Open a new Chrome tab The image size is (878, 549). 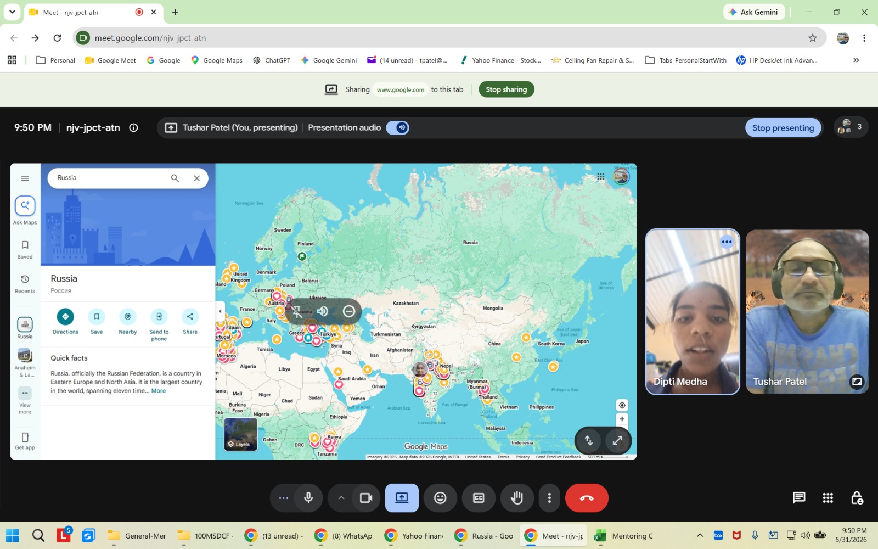175,12
